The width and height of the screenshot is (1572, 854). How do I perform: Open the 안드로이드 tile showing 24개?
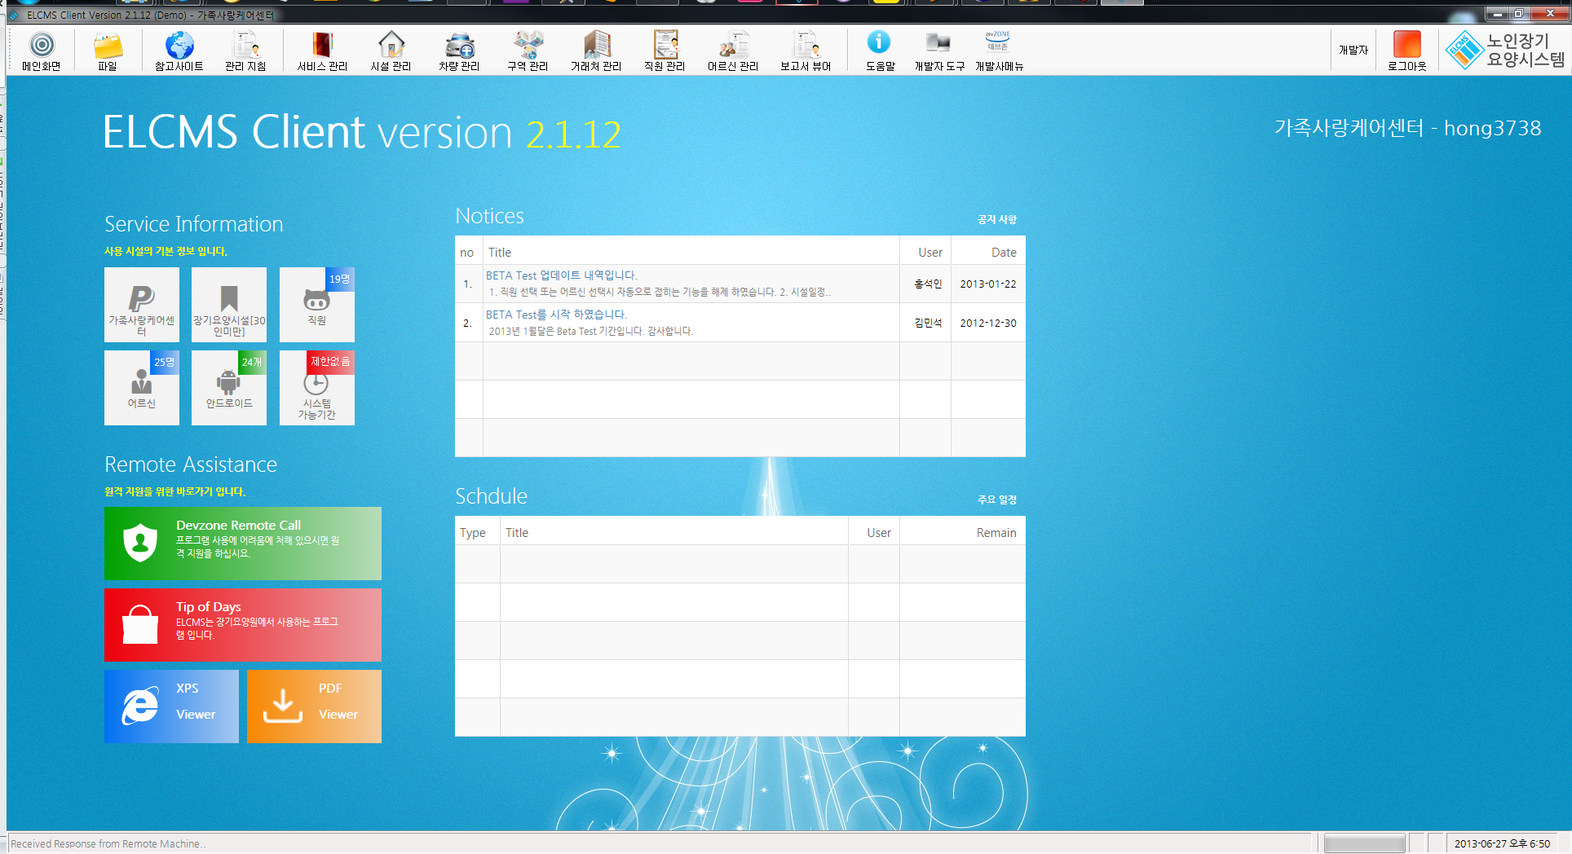pyautogui.click(x=229, y=388)
